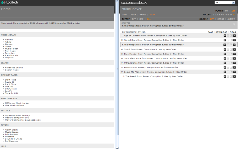Viewport: 238px width, 149px height.
Task: Delete Leave Me Alone from playlist
Action: [x=234, y=72]
